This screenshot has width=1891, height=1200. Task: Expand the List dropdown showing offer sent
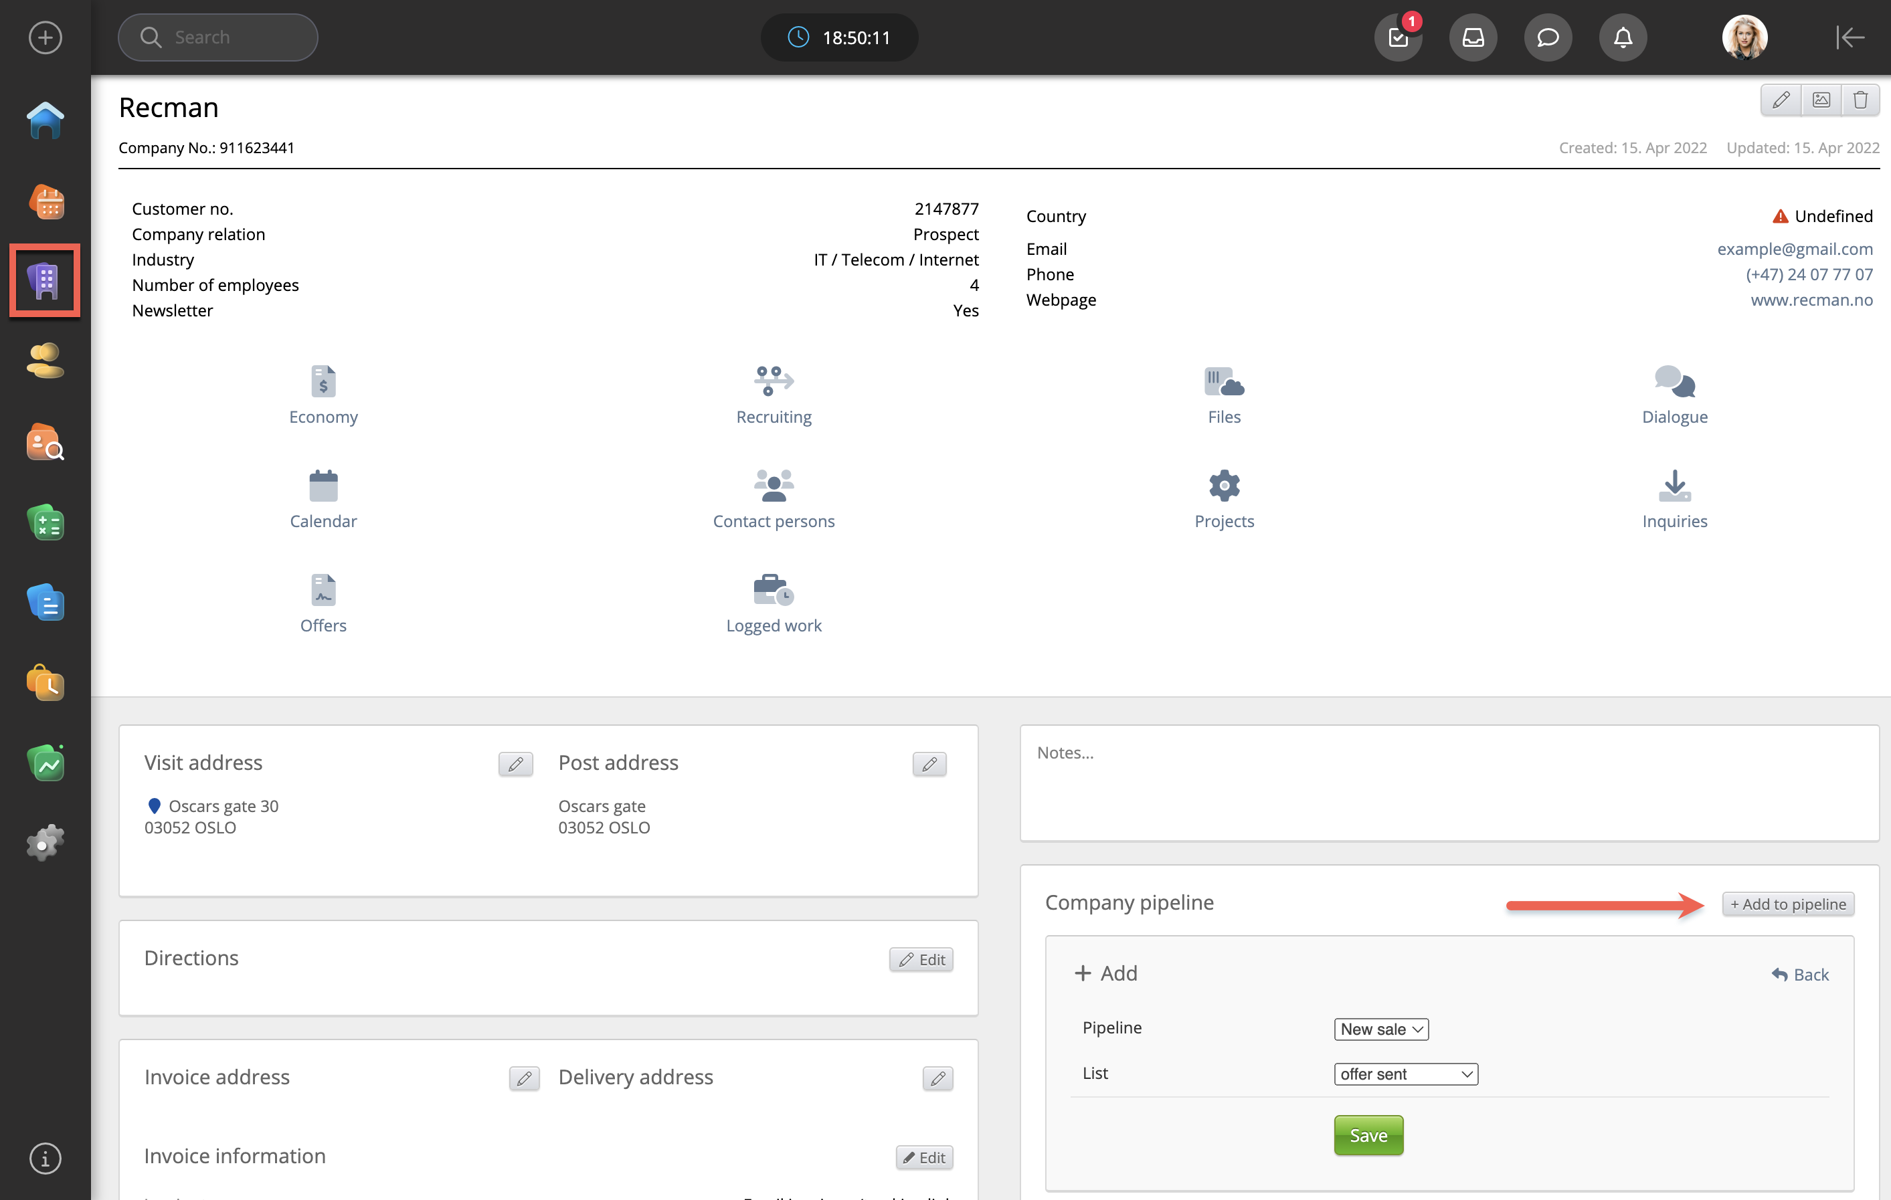(x=1405, y=1074)
